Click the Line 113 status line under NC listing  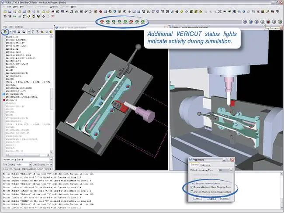tap(28, 169)
